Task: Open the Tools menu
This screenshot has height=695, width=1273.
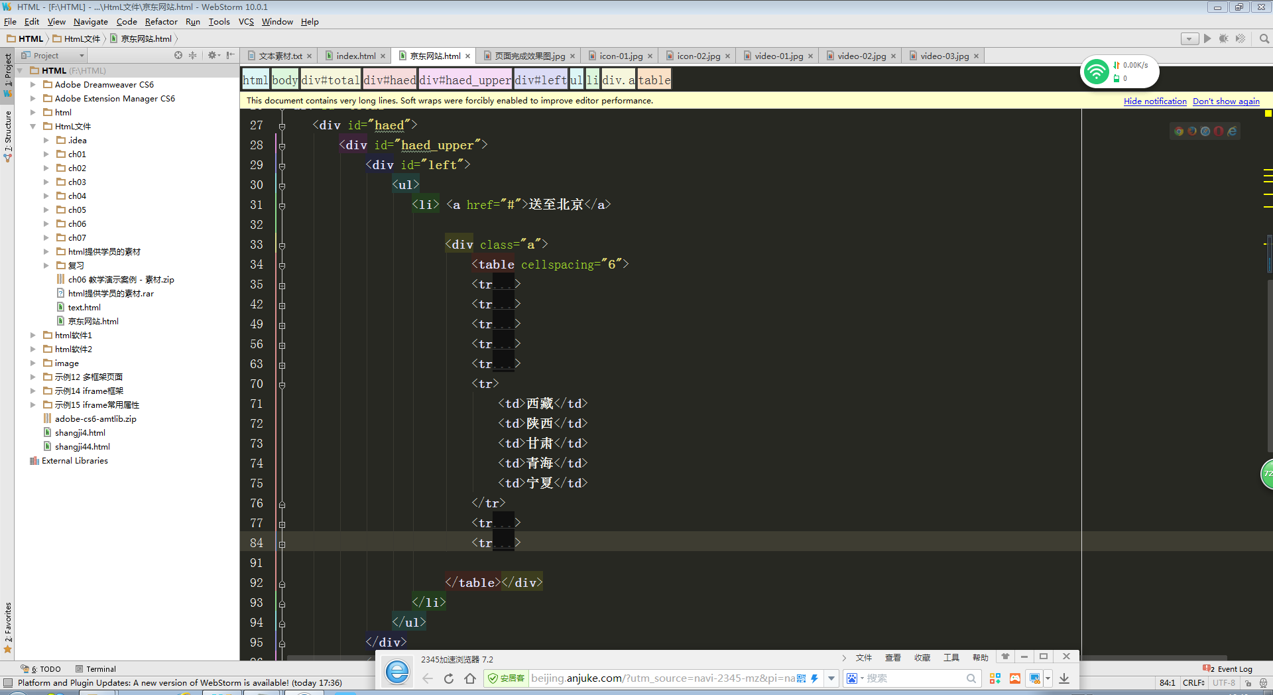Action: 219,22
